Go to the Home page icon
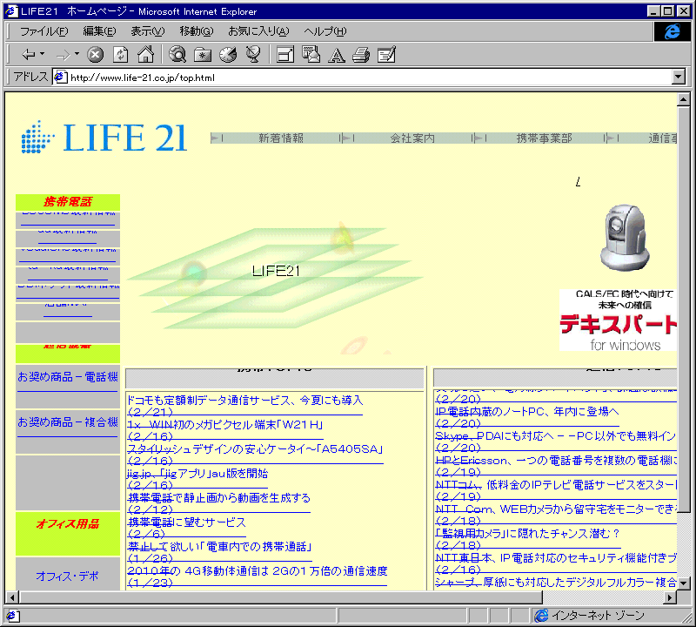Viewport: 696px width, 627px height. (x=145, y=54)
